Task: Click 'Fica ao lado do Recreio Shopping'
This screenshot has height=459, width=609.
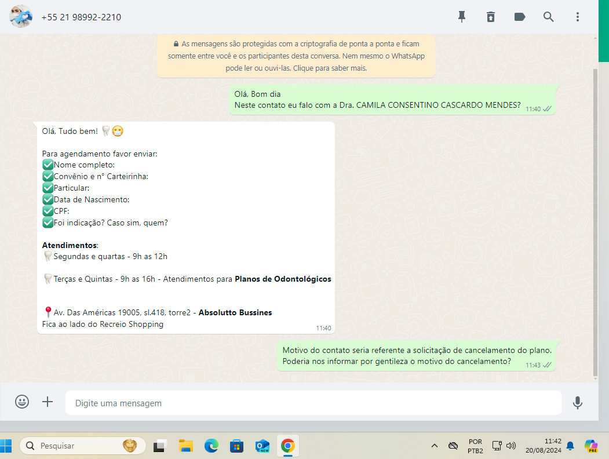Action: (103, 324)
